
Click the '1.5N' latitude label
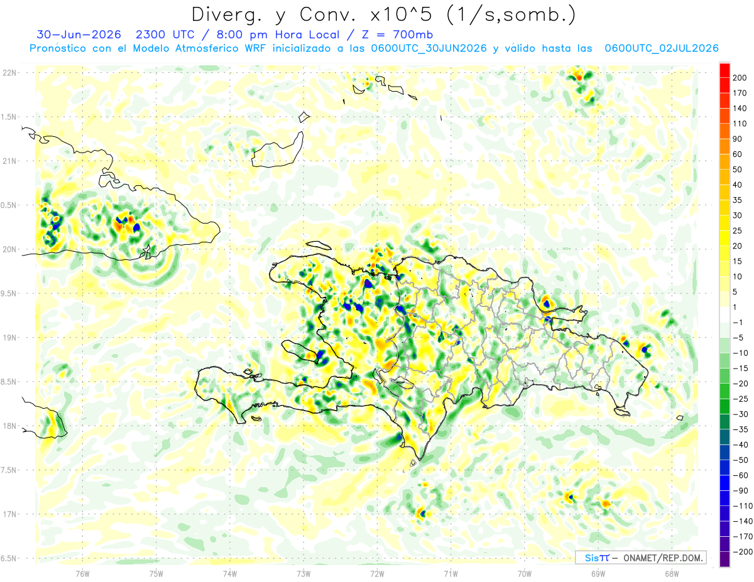(x=9, y=117)
